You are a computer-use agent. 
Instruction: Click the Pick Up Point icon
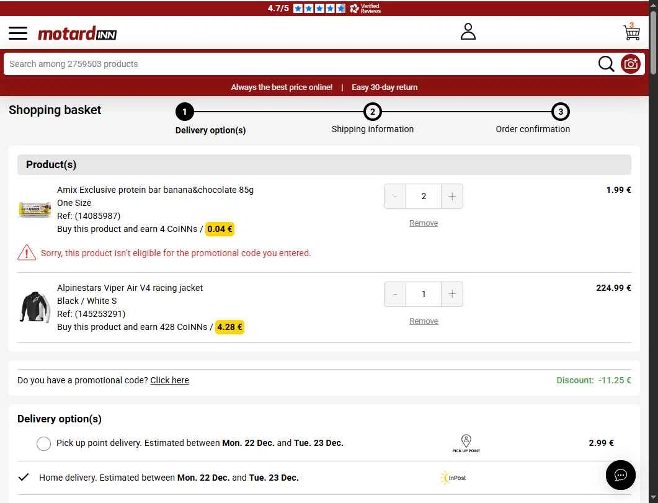click(x=466, y=443)
